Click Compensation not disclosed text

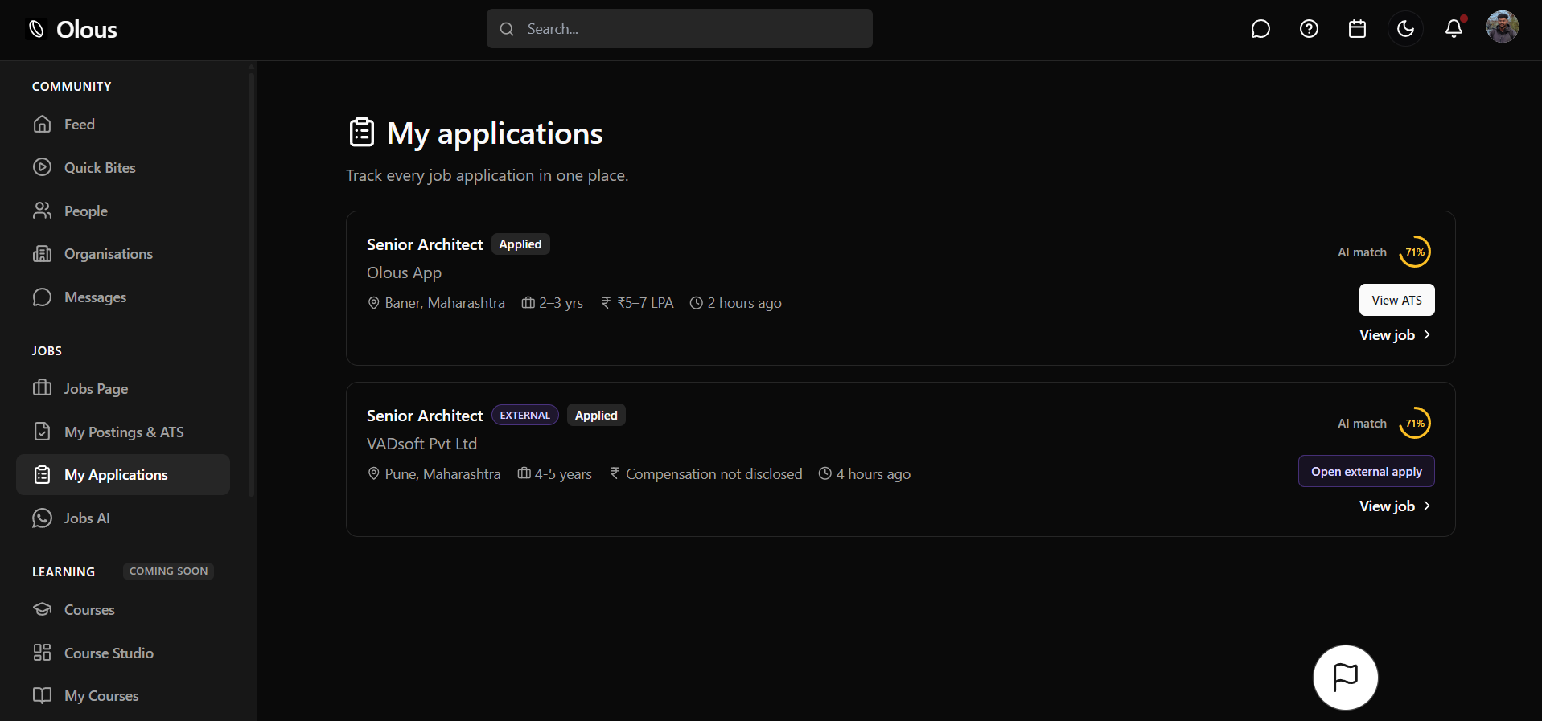point(714,474)
